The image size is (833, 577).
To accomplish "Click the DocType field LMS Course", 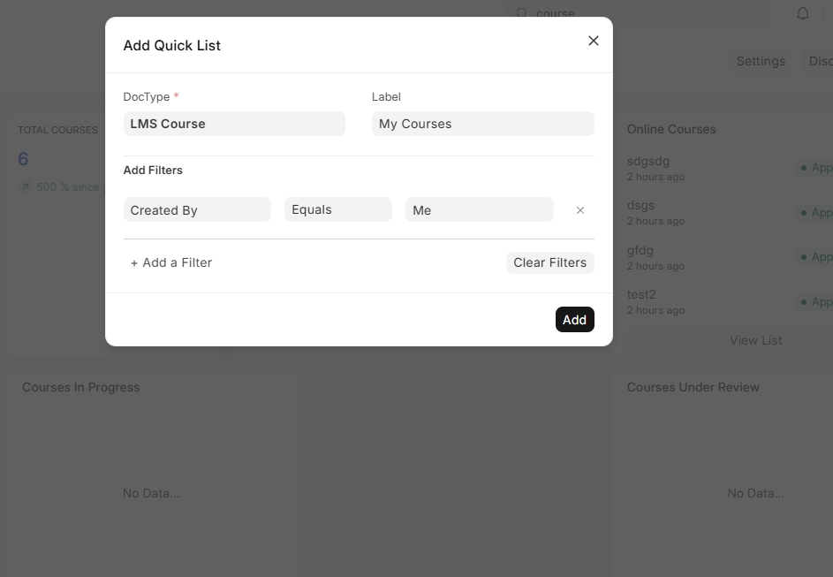I will tap(234, 124).
